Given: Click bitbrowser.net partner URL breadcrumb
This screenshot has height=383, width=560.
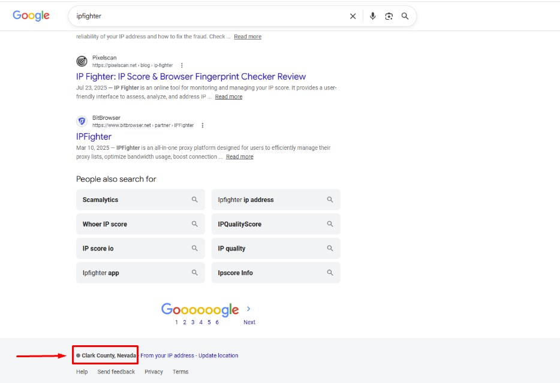Looking at the screenshot, I should 143,125.
